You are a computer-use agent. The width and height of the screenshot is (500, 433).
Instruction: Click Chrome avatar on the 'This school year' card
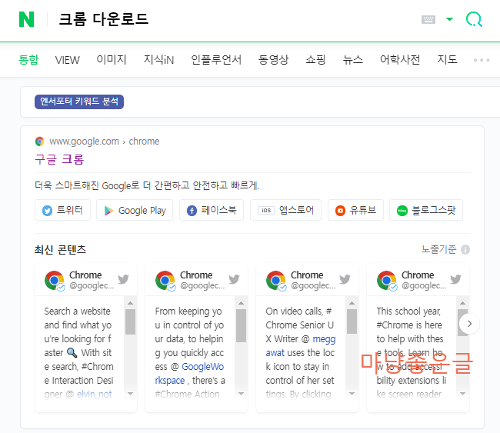coord(387,281)
